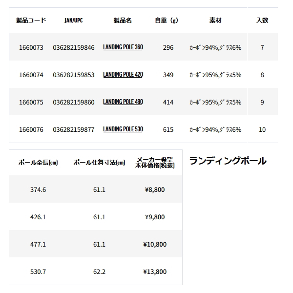Select product code 1660076 cell
The image size is (293, 293).
pyautogui.click(x=31, y=130)
